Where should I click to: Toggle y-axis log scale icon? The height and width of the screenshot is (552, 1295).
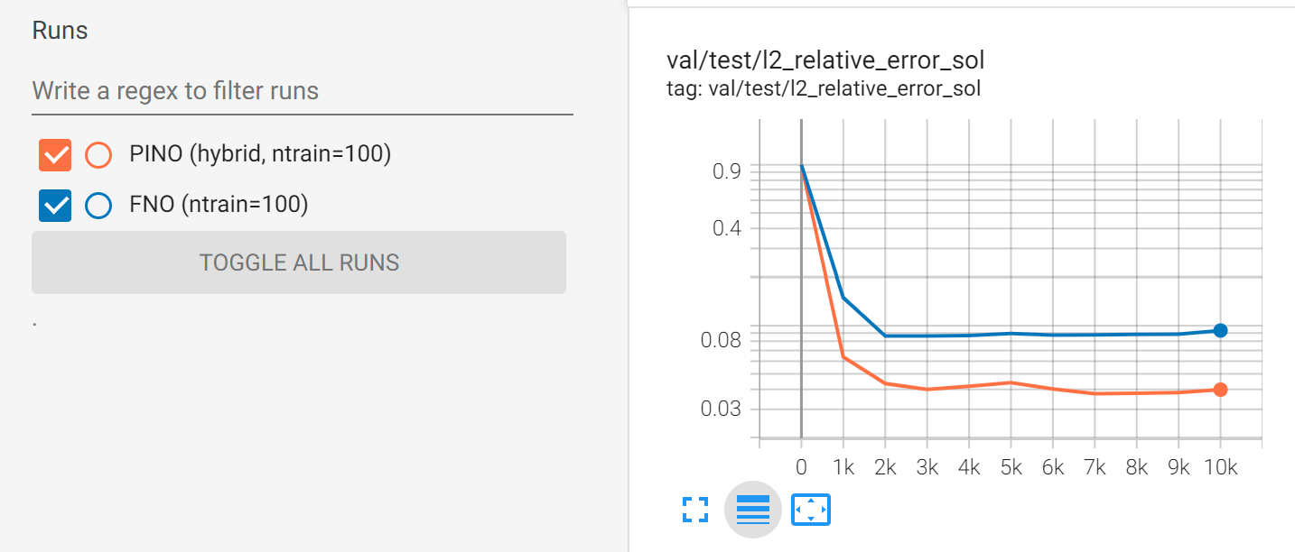click(x=752, y=510)
